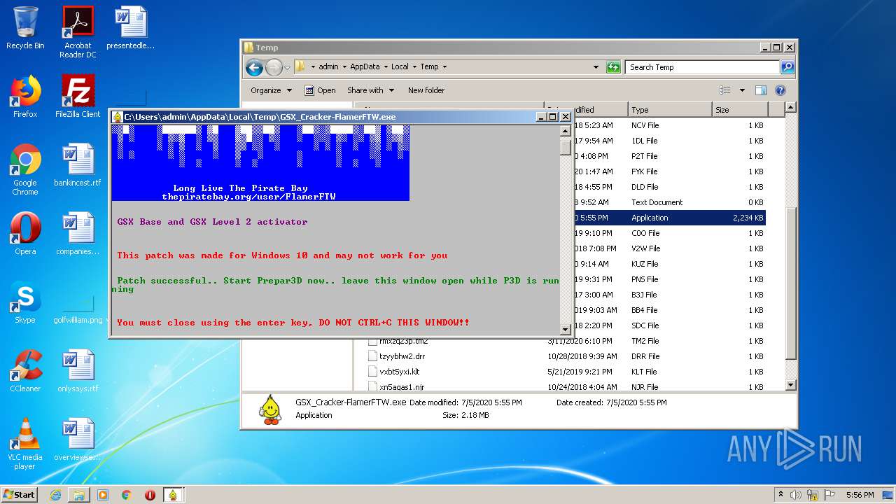Open the media player taskbar icon
Screen dimensions: 896x504
pyautogui.click(x=103, y=495)
